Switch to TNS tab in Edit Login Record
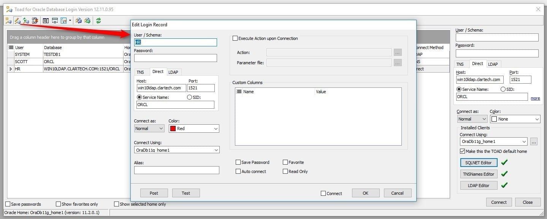The width and height of the screenshot is (547, 219). [140, 72]
